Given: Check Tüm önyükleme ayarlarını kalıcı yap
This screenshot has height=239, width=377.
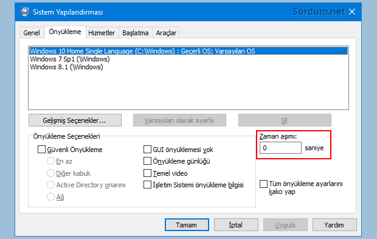Looking at the screenshot, I should [x=263, y=184].
